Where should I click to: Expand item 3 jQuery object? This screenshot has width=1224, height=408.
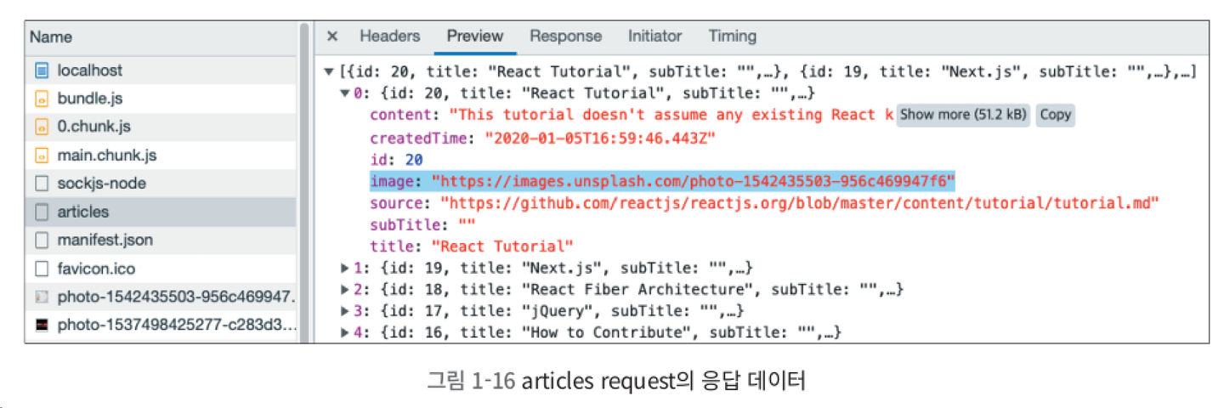345,311
